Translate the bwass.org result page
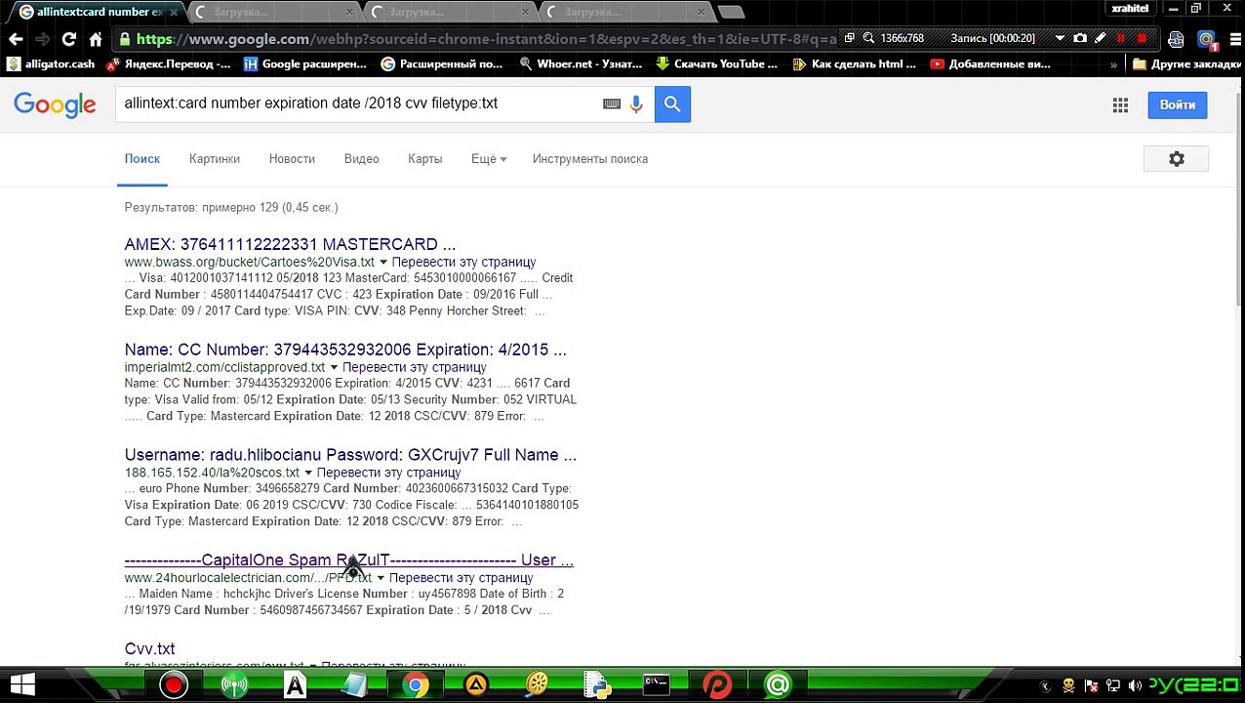The width and height of the screenshot is (1245, 703). coord(463,262)
